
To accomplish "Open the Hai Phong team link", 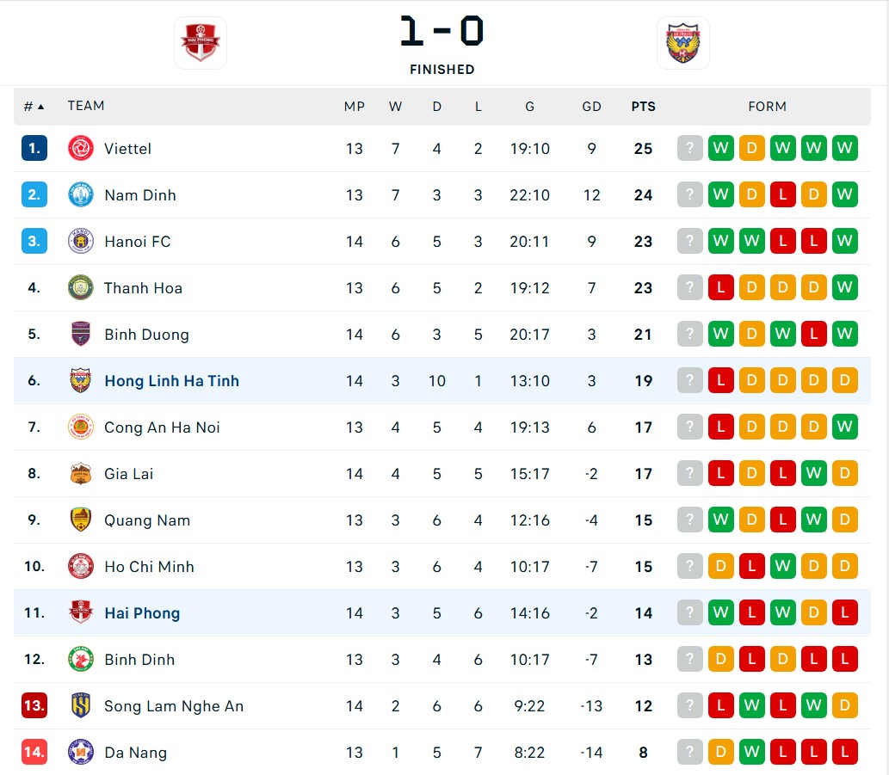I will click(142, 613).
